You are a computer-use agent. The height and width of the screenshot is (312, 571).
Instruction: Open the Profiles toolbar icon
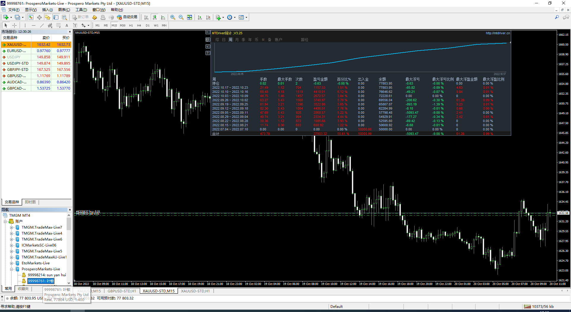18,17
